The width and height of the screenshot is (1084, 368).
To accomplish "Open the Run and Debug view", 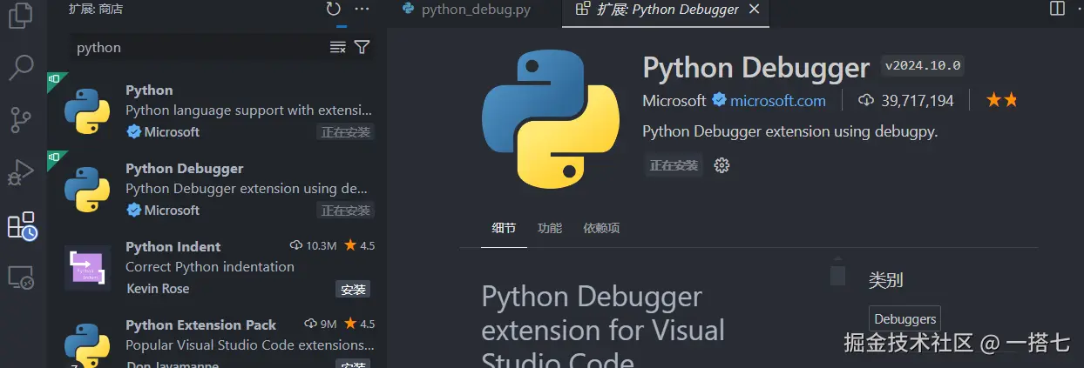I will 20,172.
